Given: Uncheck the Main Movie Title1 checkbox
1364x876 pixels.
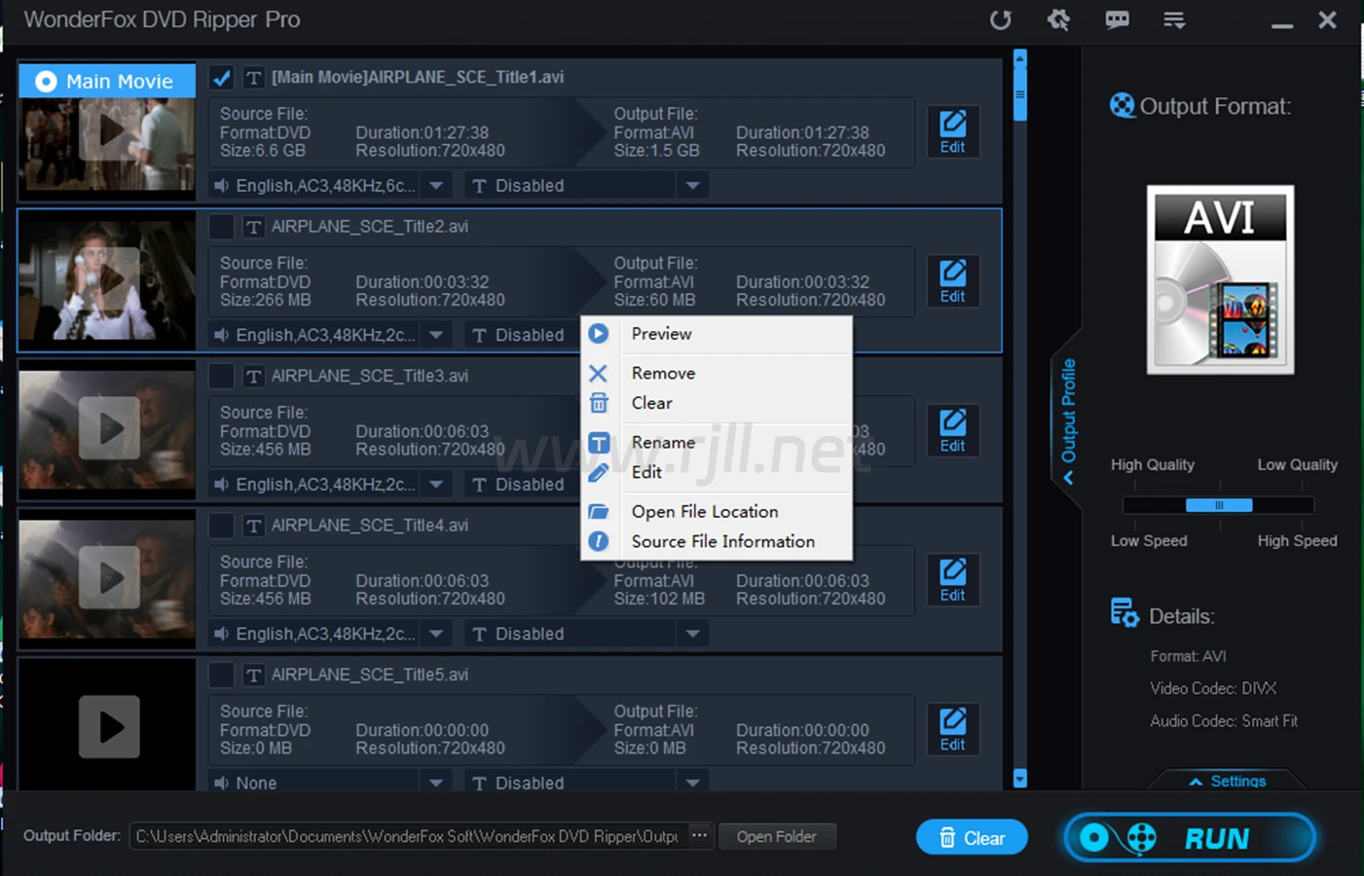Looking at the screenshot, I should pos(222,78).
